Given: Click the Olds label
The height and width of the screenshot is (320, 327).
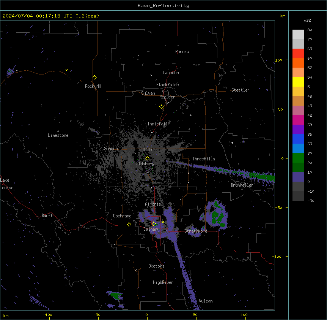Looking at the screenshot, I should point(147,150).
